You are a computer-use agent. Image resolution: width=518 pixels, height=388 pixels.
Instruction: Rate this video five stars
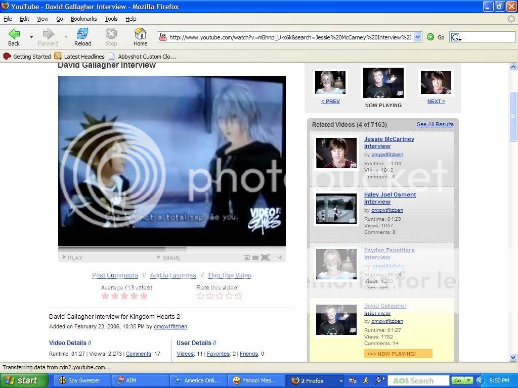[x=239, y=296]
